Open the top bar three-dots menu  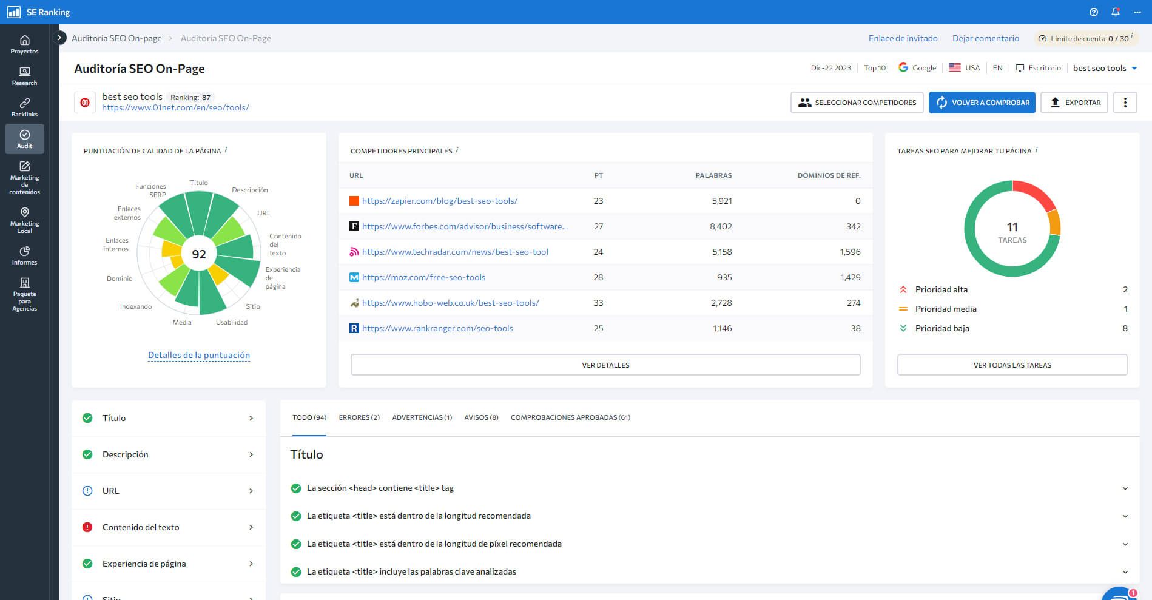[x=1137, y=12]
